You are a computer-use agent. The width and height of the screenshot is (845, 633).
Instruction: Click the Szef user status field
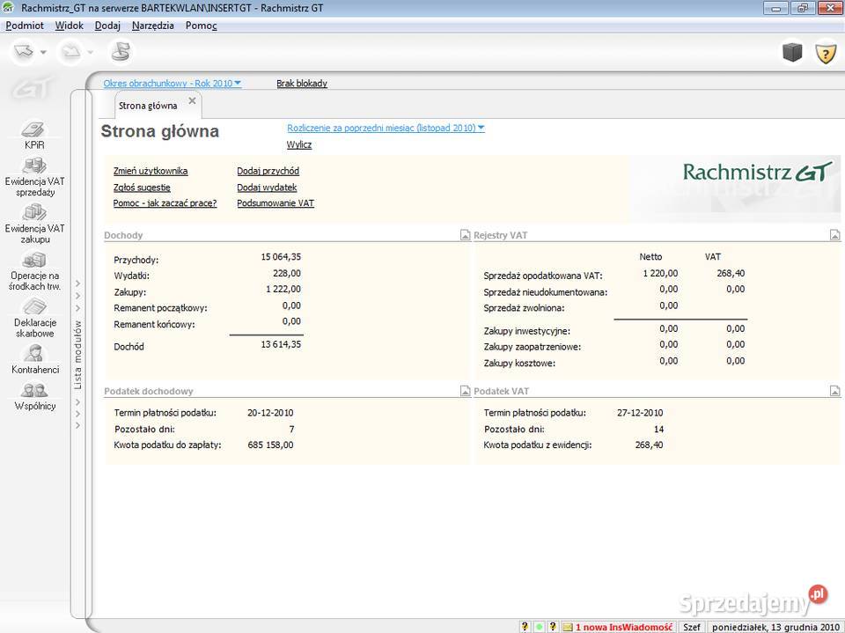pyautogui.click(x=692, y=627)
